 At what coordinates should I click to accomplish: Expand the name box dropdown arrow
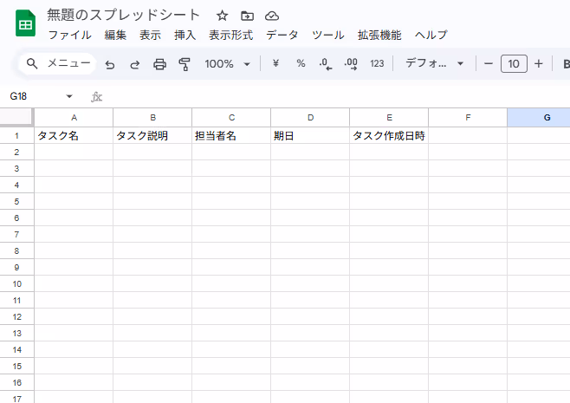(69, 96)
